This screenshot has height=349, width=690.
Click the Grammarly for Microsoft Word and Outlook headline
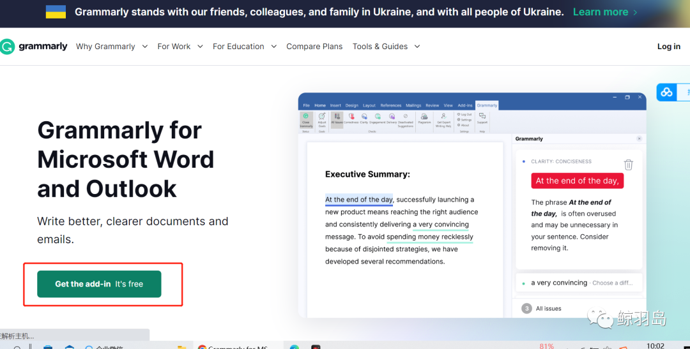[x=125, y=159]
